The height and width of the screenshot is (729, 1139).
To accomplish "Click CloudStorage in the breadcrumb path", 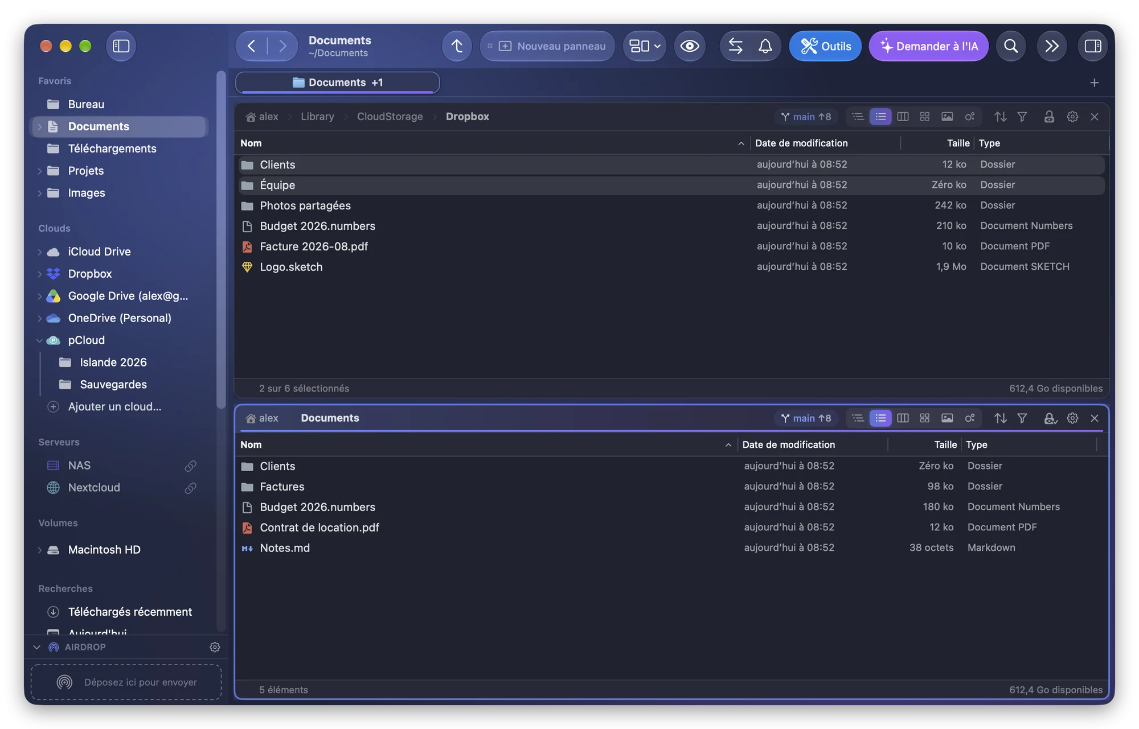I will coord(390,117).
